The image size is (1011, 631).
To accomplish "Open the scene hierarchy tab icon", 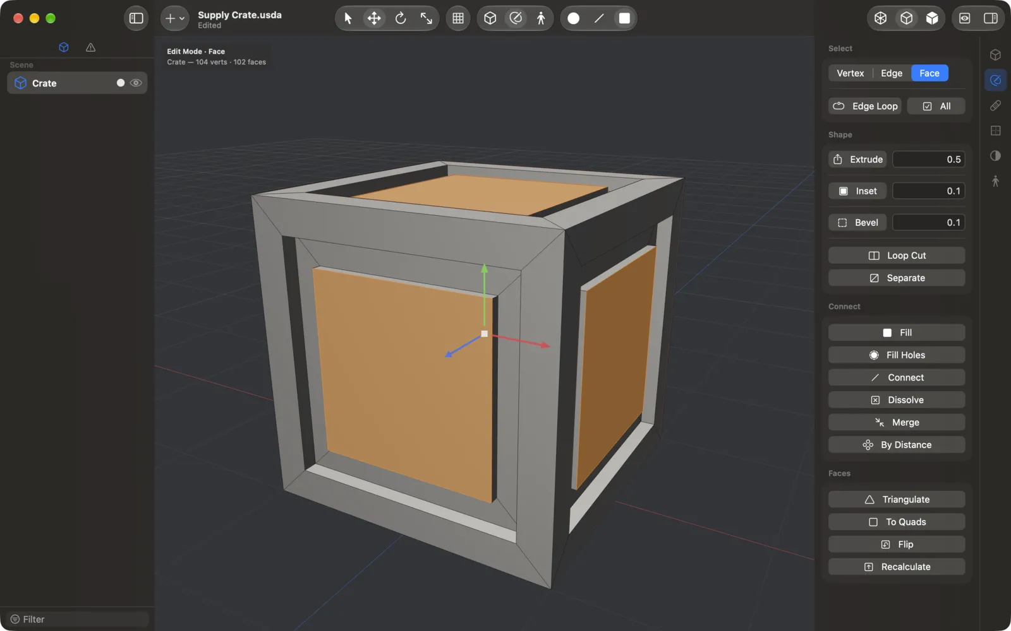I will click(64, 47).
